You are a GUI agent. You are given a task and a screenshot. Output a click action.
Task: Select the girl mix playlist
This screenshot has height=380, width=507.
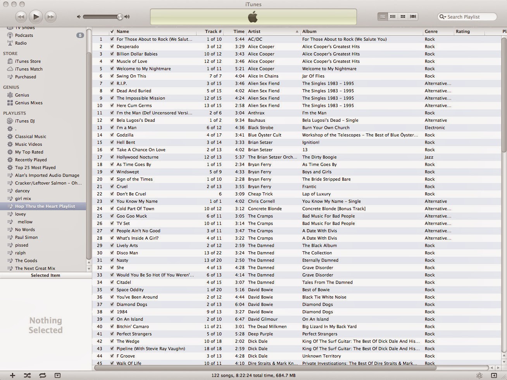23,199
